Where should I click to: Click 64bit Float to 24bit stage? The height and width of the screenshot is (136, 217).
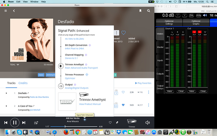coord(75,49)
